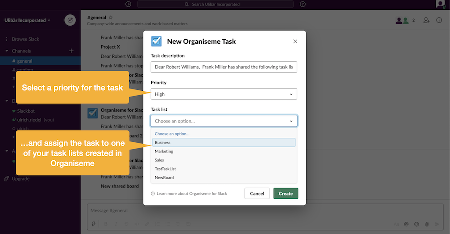Select Sales task list option
450x234 pixels.
(x=224, y=160)
